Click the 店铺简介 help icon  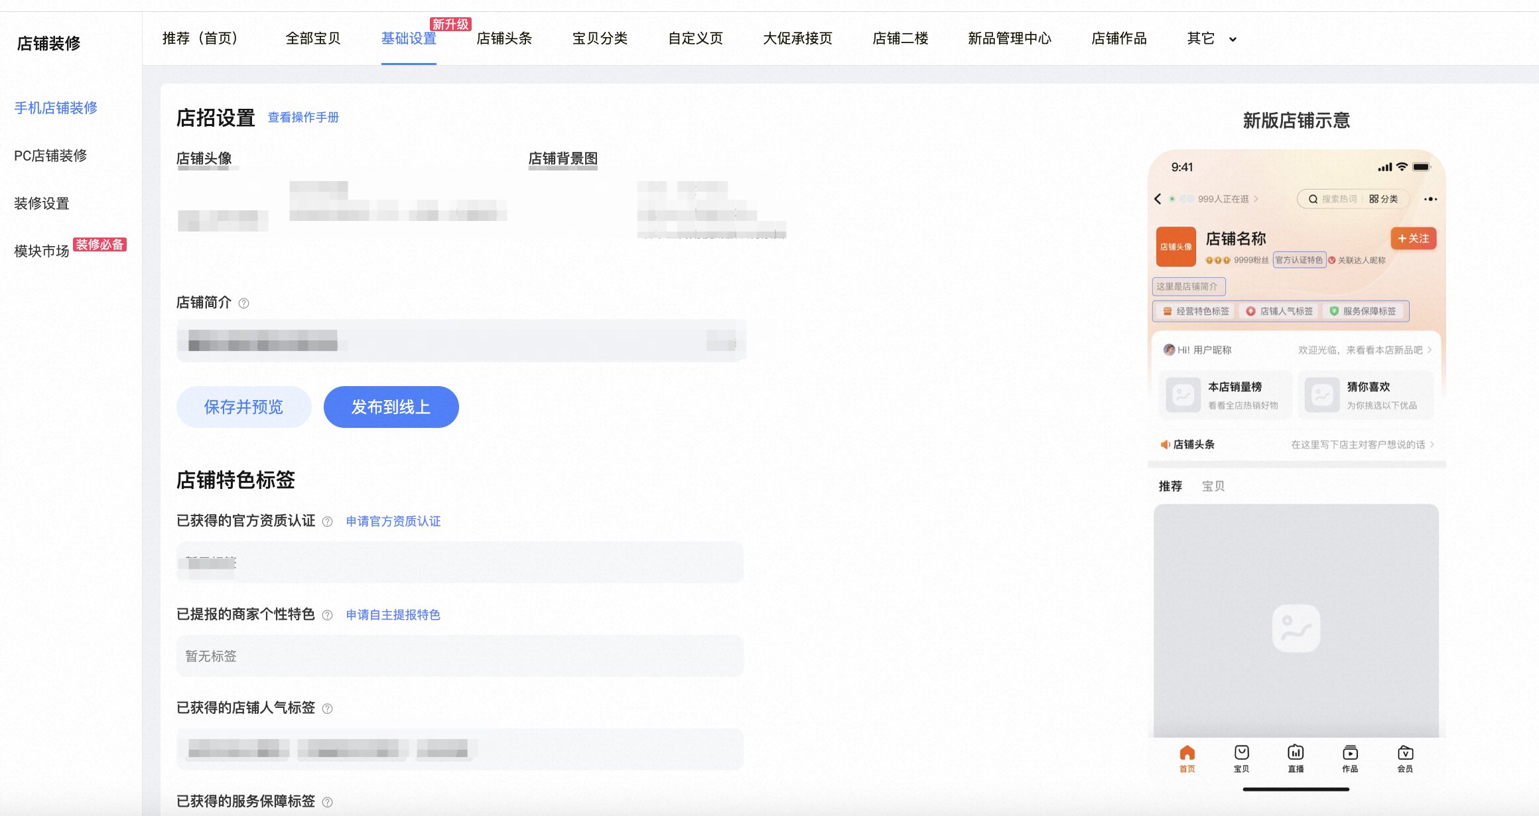243,303
